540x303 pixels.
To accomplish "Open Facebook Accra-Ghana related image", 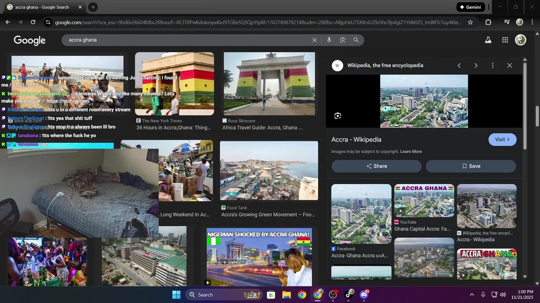I will [361, 214].
